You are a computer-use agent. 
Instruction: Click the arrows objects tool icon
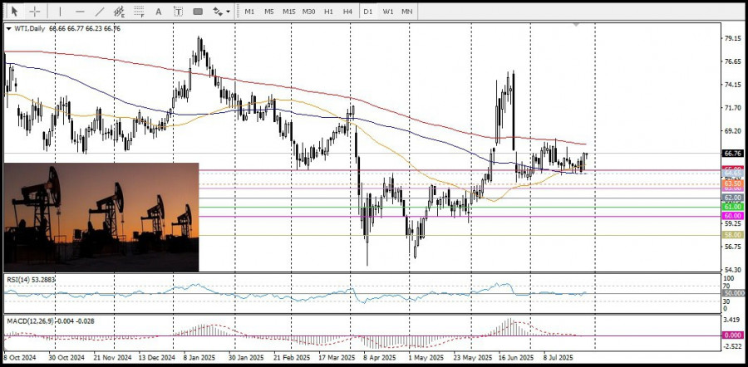[x=218, y=12]
